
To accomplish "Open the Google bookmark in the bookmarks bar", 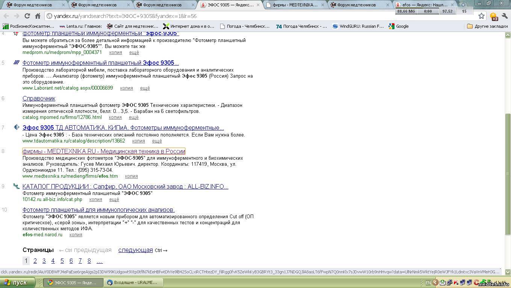I will [x=399, y=26].
